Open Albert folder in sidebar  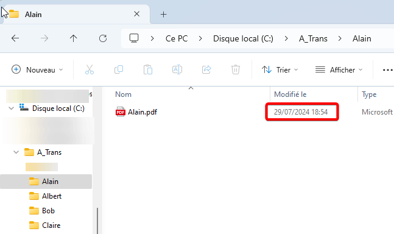[x=52, y=196]
